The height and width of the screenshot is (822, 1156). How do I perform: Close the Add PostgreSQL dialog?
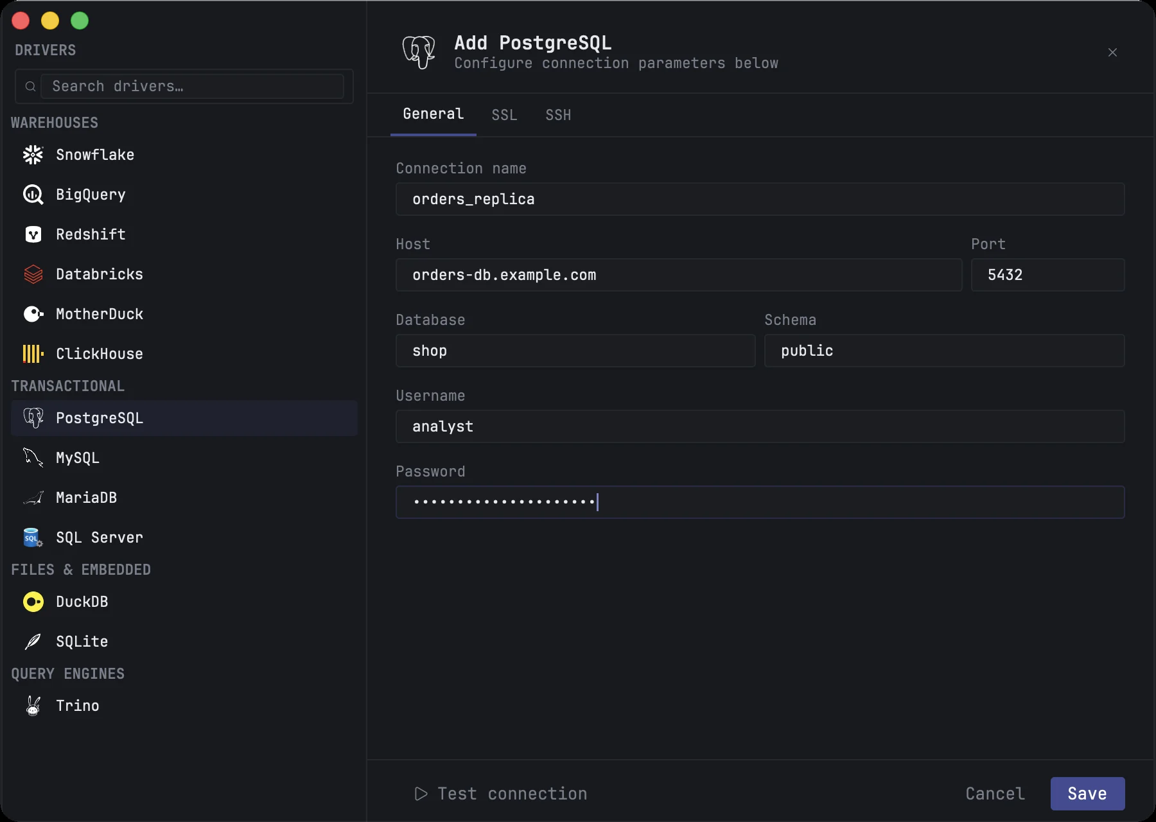[x=1112, y=52]
